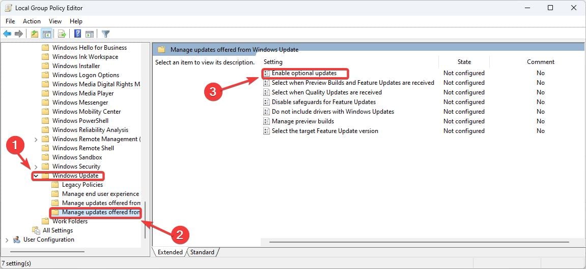The image size is (586, 269).
Task: Select Windows Media Player folder
Action: pos(83,93)
